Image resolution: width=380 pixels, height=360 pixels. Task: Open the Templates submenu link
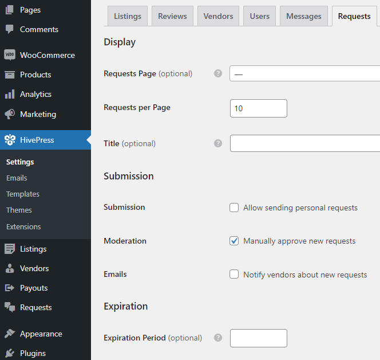coord(23,194)
